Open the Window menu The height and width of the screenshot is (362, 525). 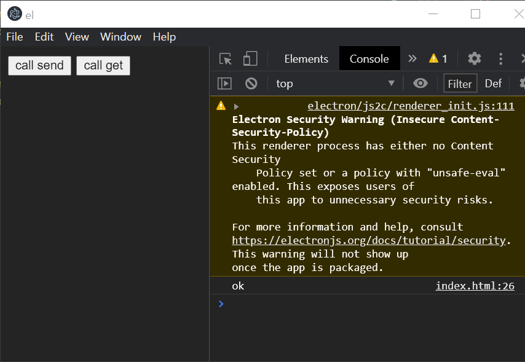coord(121,37)
